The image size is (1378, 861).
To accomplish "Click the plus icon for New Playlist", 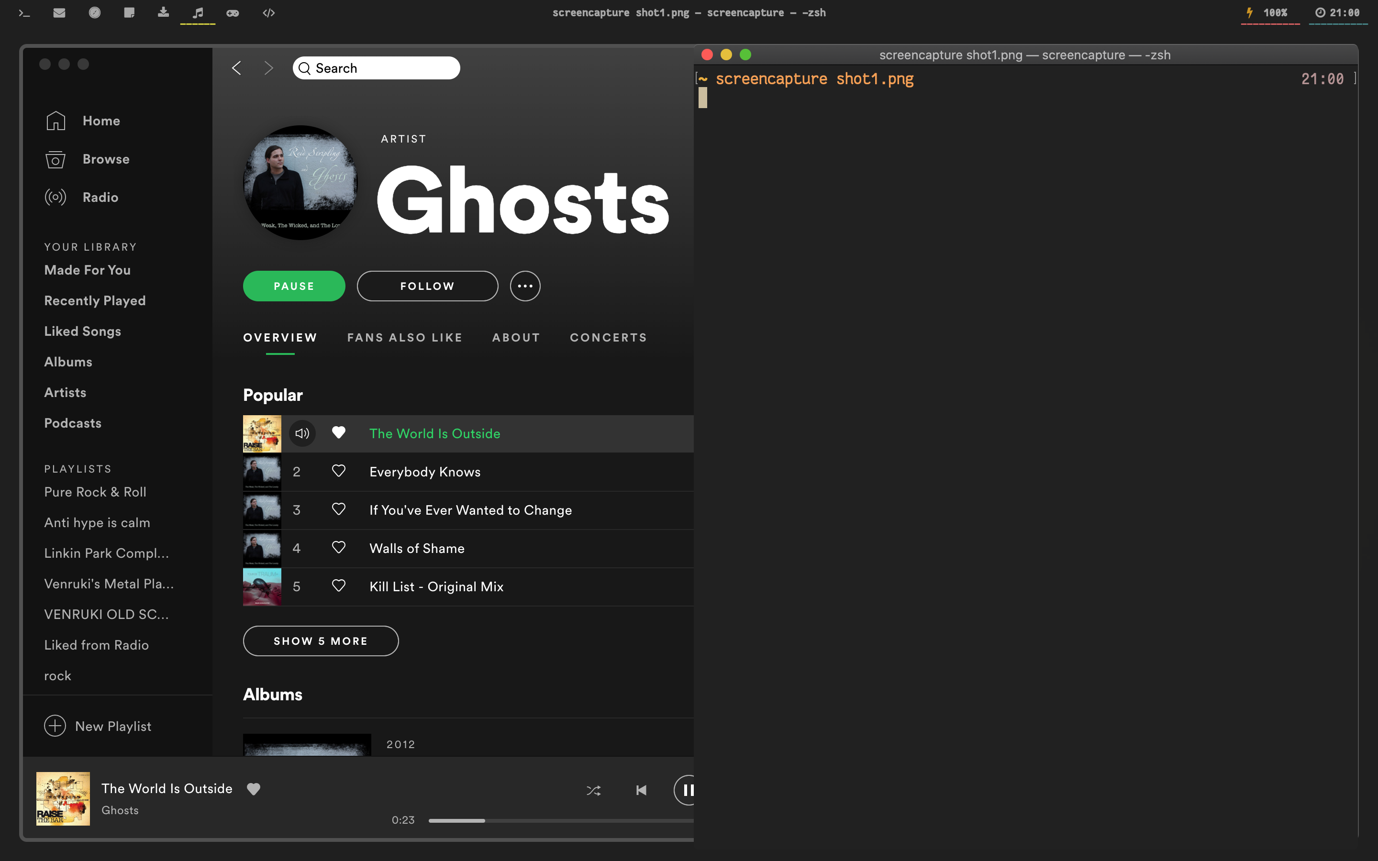I will pyautogui.click(x=55, y=726).
